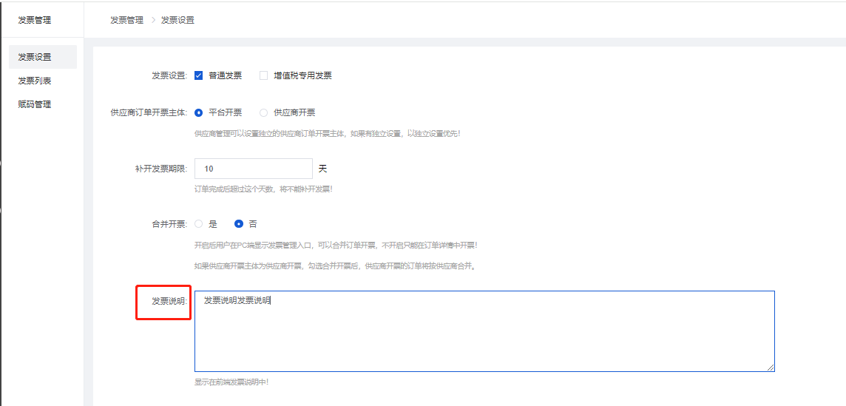The width and height of the screenshot is (846, 406).
Task: Uncheck the 普通发票 checkbox
Action: (199, 75)
